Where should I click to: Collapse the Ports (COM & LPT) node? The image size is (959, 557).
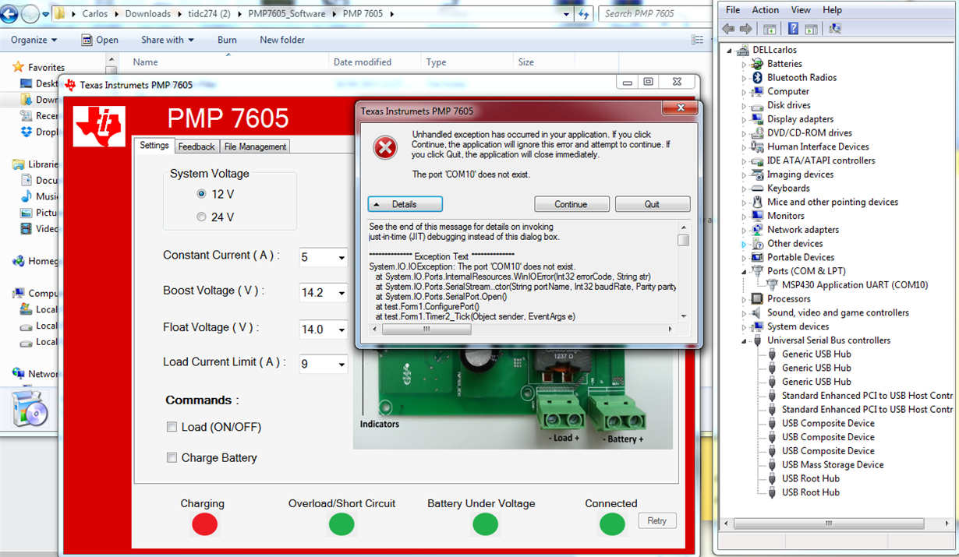click(744, 271)
